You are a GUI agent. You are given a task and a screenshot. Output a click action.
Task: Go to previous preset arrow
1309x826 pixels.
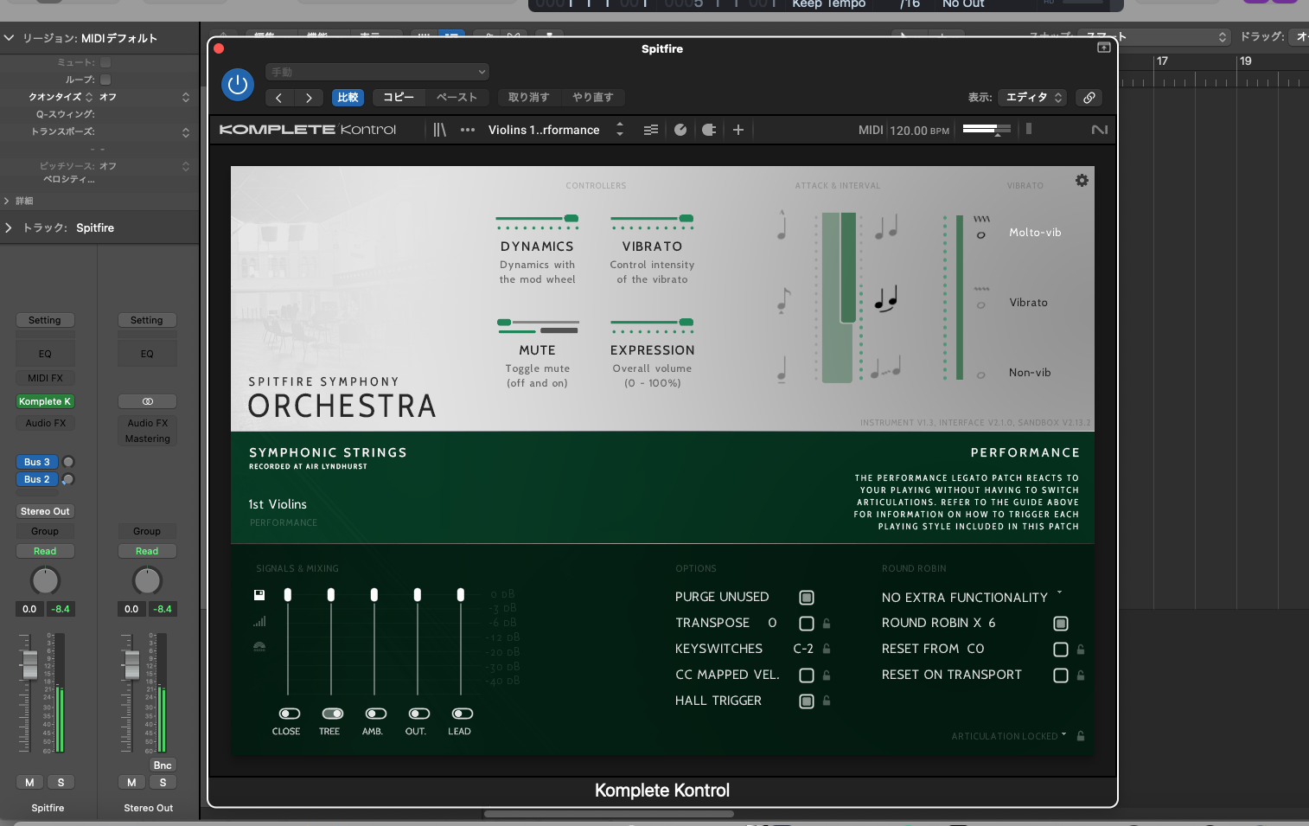pos(279,98)
